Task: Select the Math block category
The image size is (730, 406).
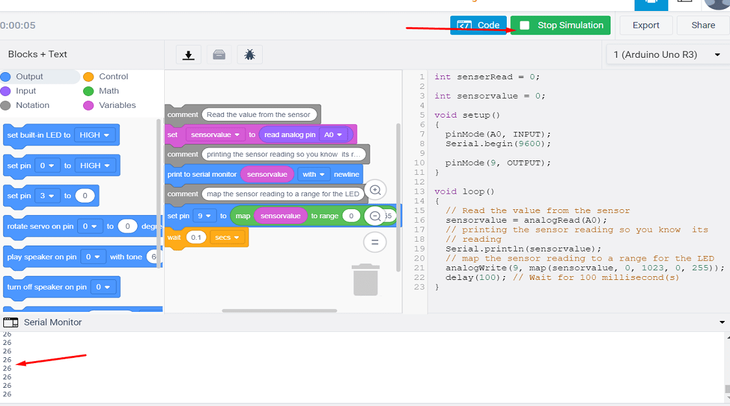Action: [108, 91]
